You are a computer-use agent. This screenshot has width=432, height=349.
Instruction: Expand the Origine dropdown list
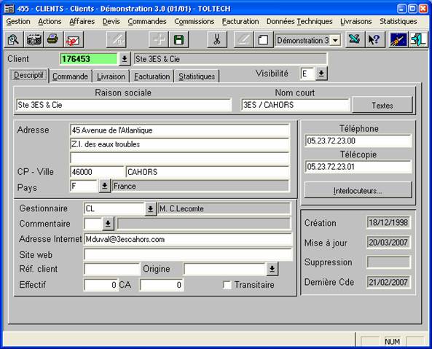(272, 269)
